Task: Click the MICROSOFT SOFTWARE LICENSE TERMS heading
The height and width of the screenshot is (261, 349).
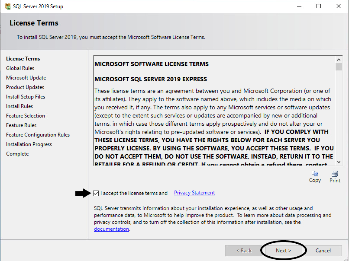Action: [152, 64]
